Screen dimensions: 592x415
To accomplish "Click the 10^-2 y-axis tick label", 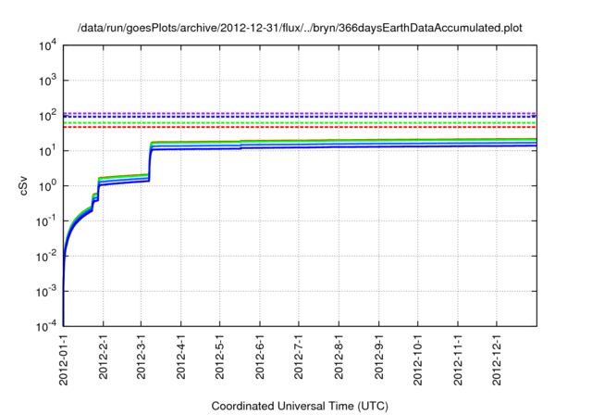I will click(47, 256).
